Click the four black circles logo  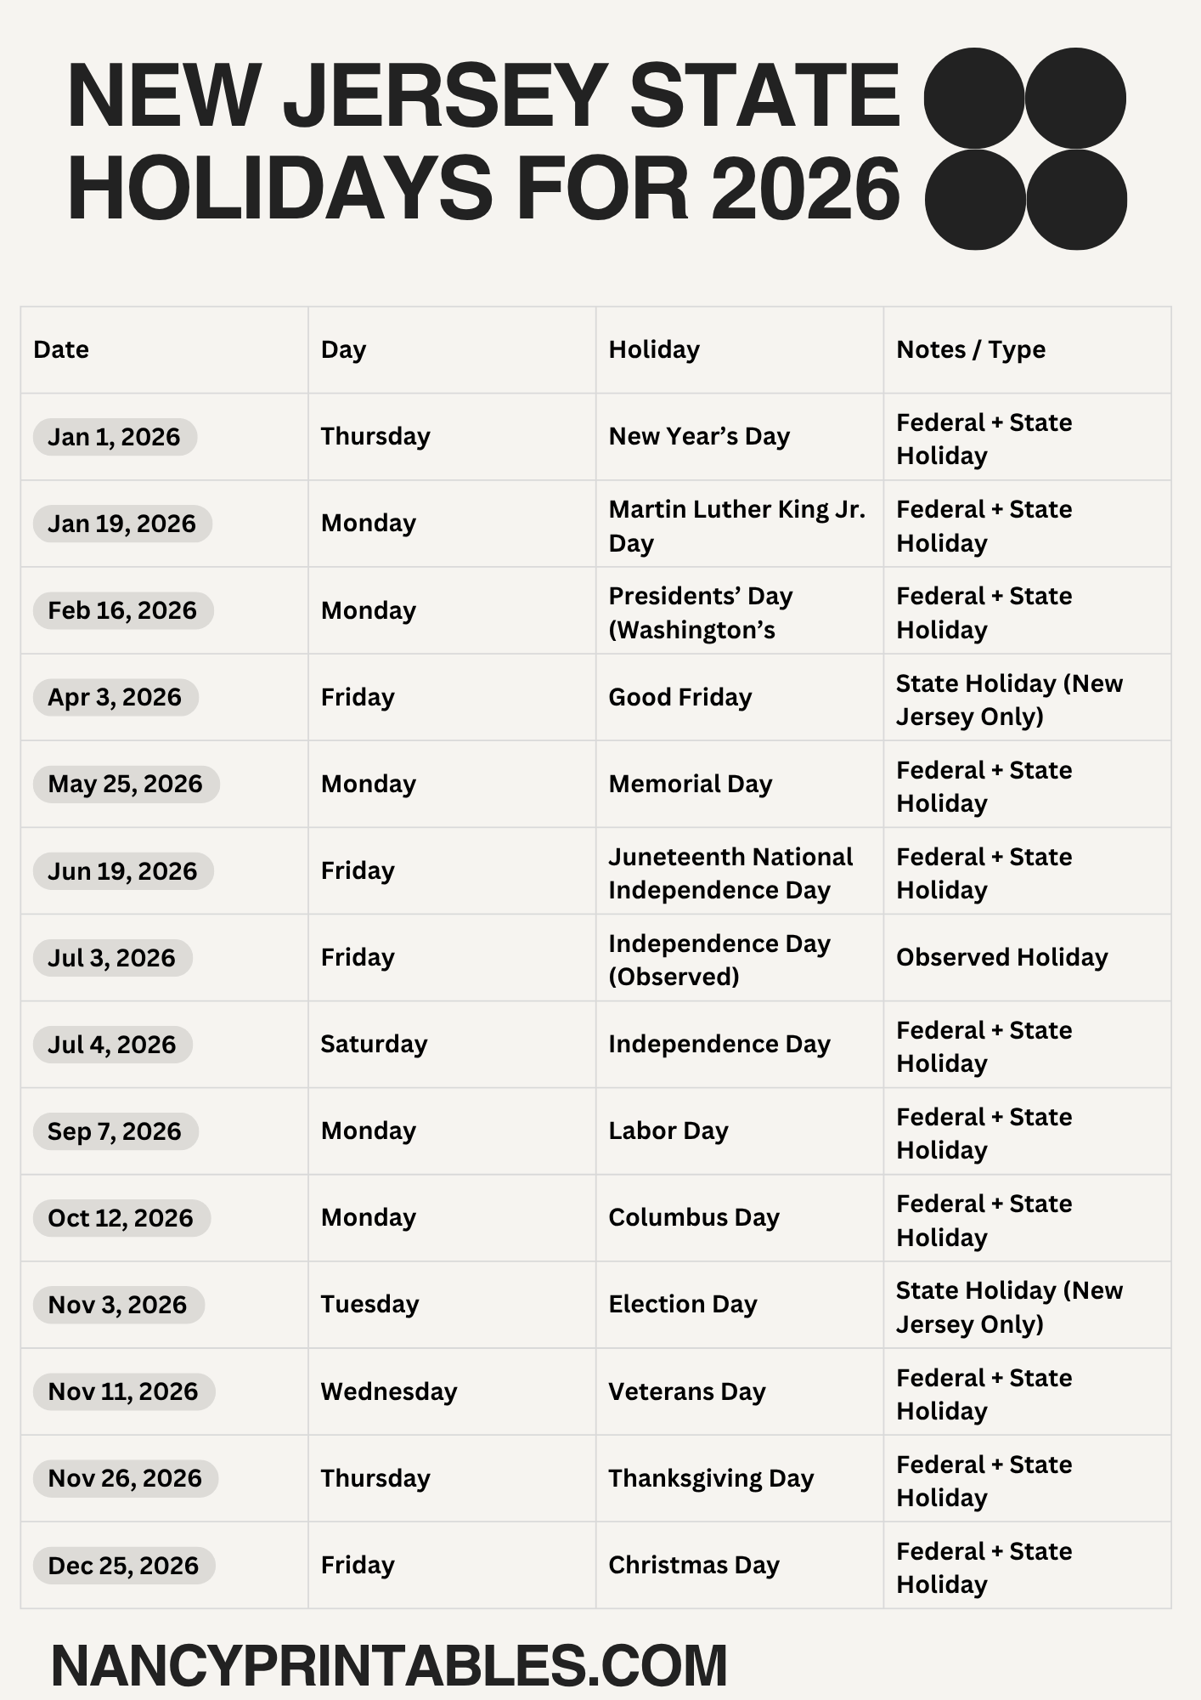[1025, 149]
